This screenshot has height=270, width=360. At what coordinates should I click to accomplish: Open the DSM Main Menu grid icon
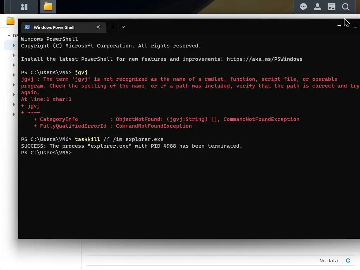pyautogui.click(x=24, y=7)
